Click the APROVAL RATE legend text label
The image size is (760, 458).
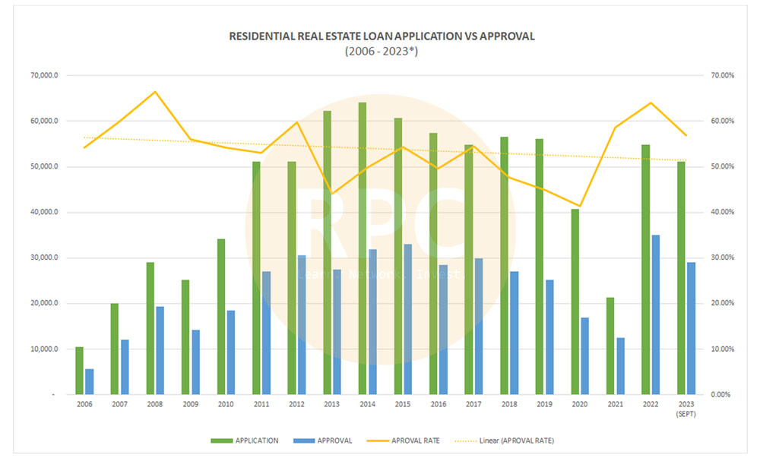[416, 440]
